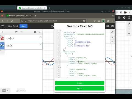
Task: Click profile avatar in back browser
Action: pos(125,12)
